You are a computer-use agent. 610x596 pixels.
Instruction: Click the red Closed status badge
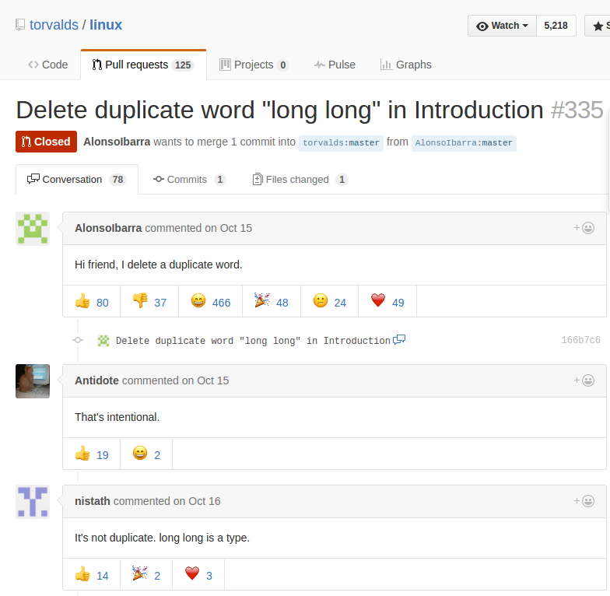pyautogui.click(x=47, y=142)
